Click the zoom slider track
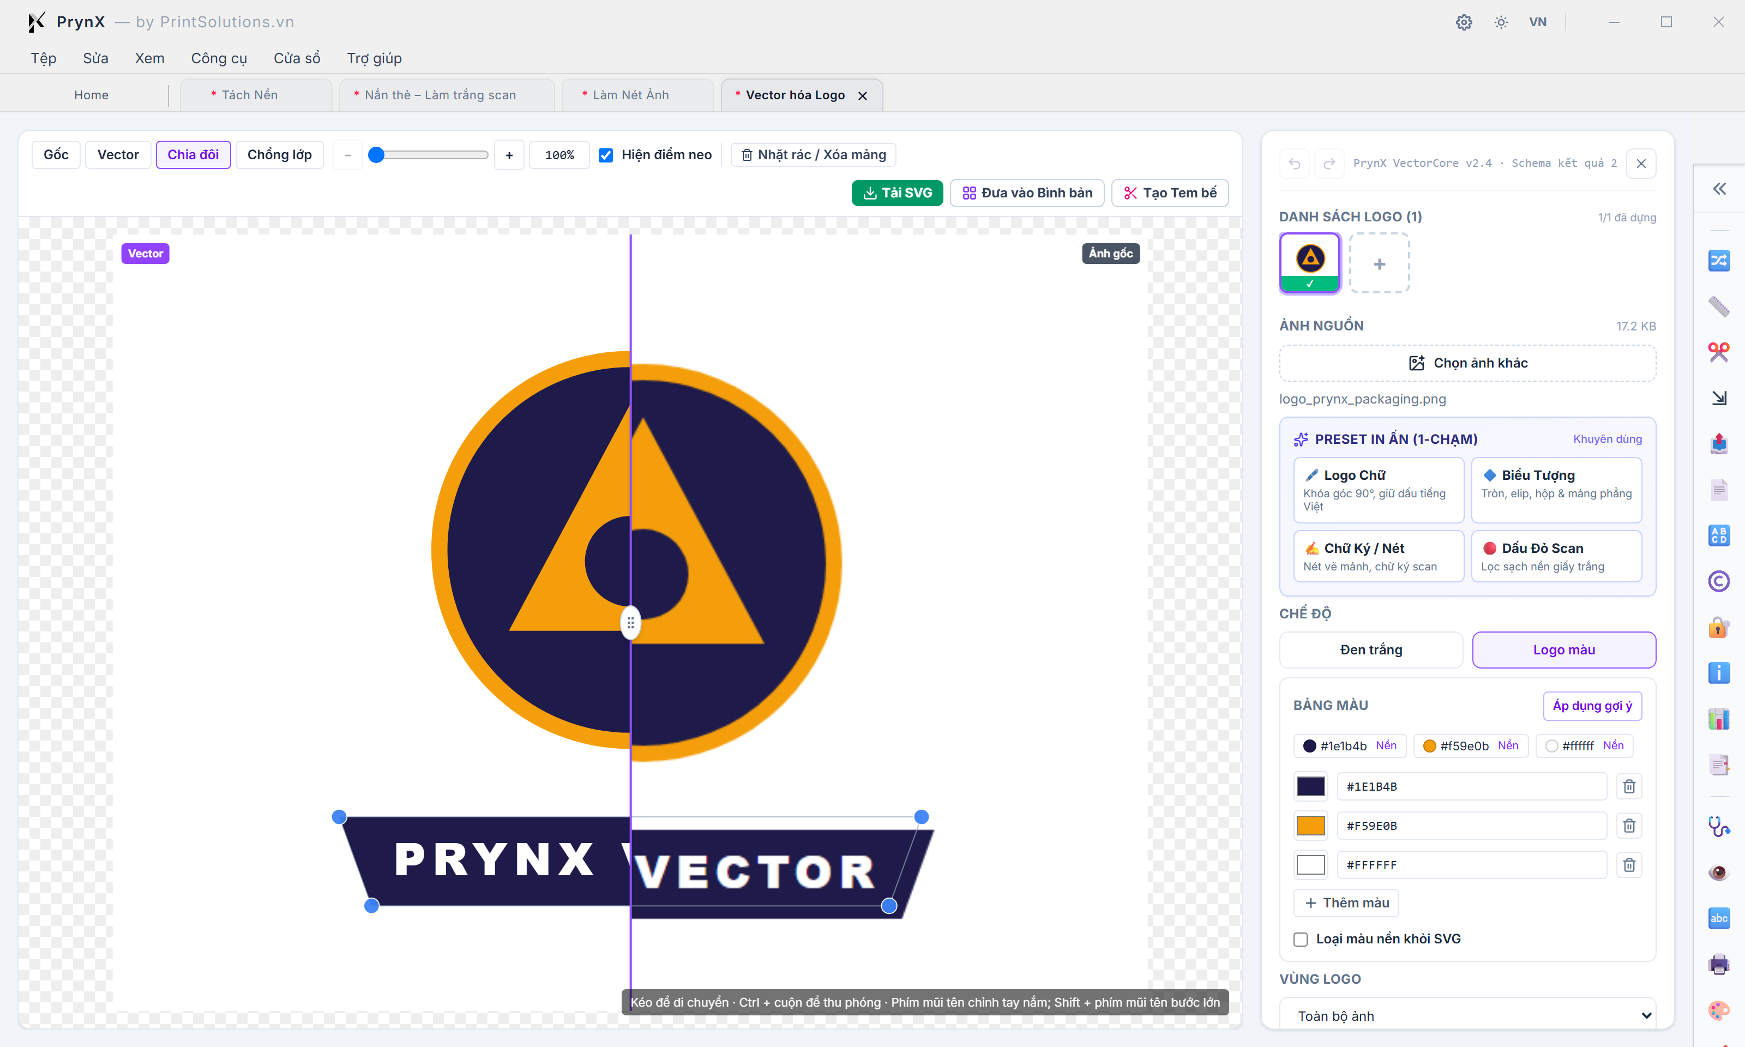The height and width of the screenshot is (1047, 1745). pyautogui.click(x=429, y=154)
